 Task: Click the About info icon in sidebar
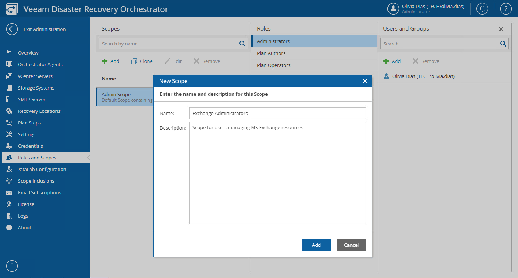point(9,227)
